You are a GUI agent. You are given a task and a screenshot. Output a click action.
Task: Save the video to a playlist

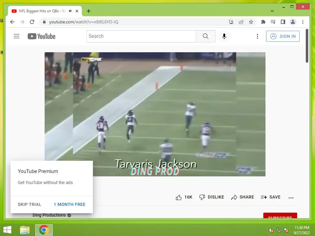pyautogui.click(x=270, y=197)
